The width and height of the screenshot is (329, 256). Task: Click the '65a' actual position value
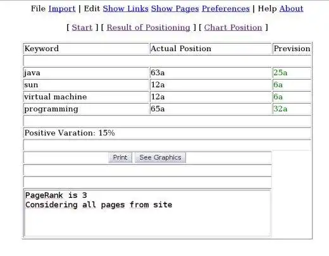(158, 109)
